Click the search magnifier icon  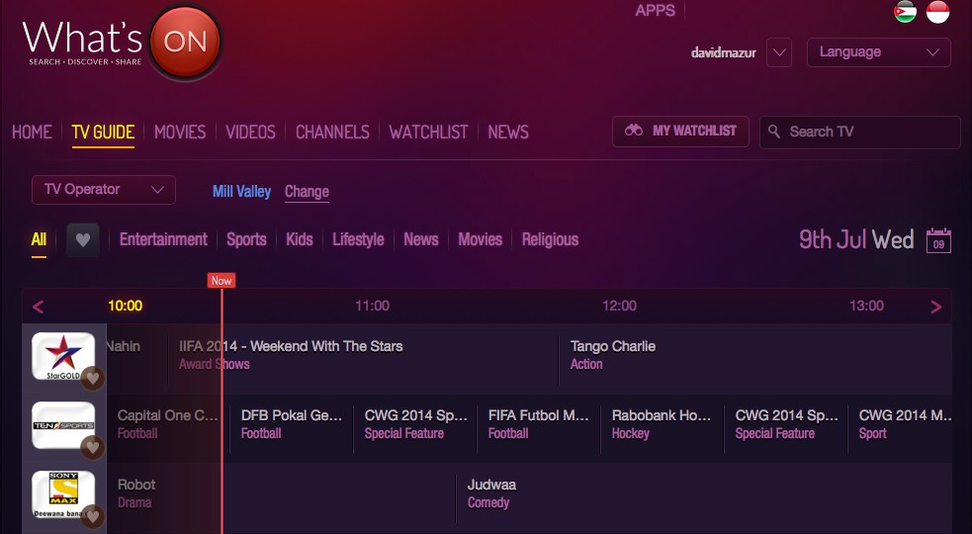pos(773,132)
